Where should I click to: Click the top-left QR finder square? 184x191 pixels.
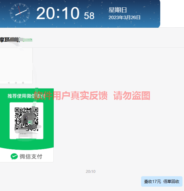17,110
